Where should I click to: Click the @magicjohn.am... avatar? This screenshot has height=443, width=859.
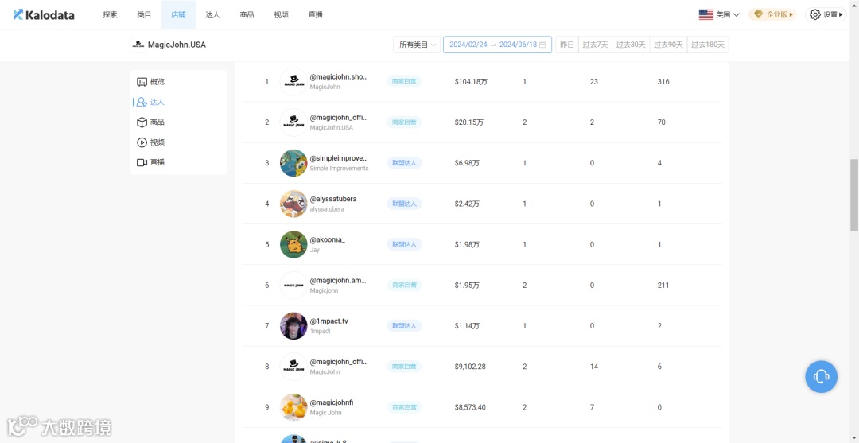click(x=293, y=285)
